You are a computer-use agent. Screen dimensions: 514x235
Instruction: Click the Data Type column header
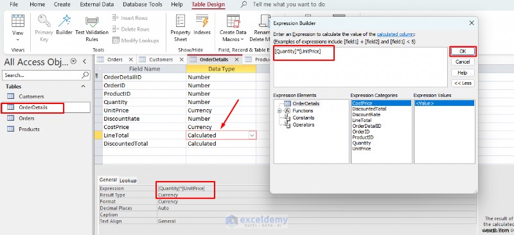pyautogui.click(x=221, y=69)
